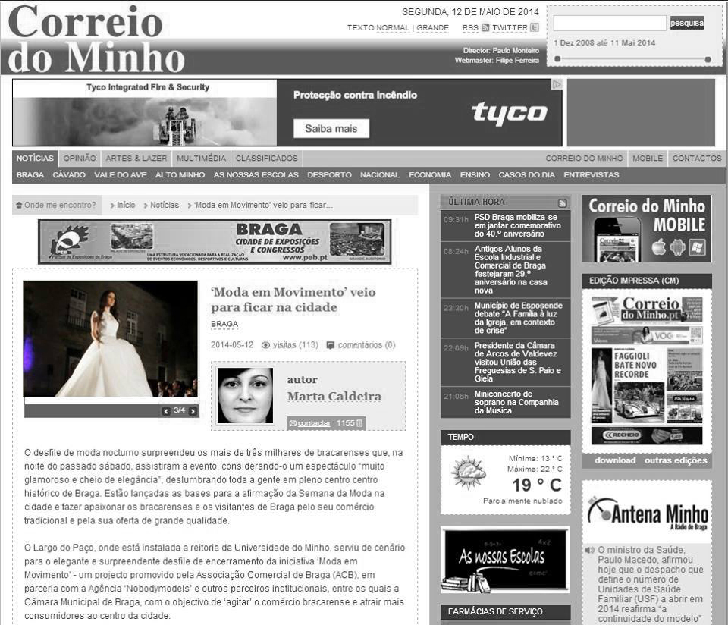Open the Twitter icon in header
Viewport: 728px width, 625px height.
click(x=534, y=28)
